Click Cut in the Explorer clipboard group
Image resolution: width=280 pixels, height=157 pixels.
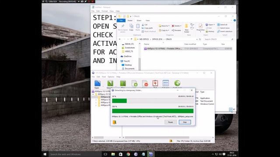tap(144, 25)
